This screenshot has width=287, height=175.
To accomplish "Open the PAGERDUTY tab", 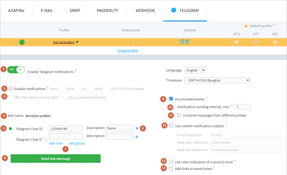I will pyautogui.click(x=107, y=11).
